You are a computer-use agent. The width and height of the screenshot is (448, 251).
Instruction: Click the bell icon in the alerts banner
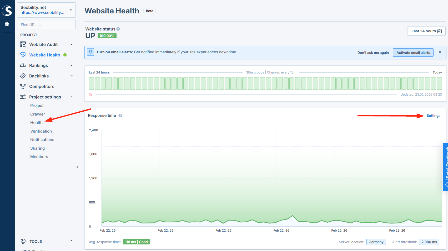(90, 52)
